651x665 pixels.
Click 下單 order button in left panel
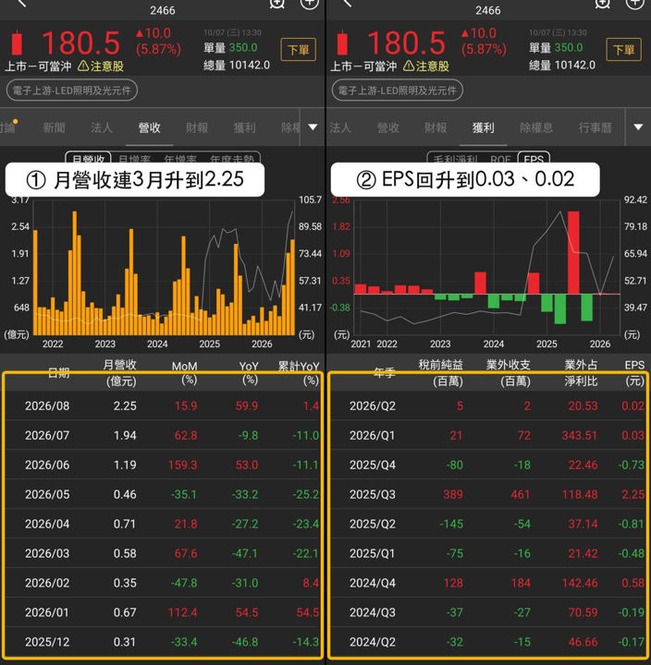click(x=298, y=50)
